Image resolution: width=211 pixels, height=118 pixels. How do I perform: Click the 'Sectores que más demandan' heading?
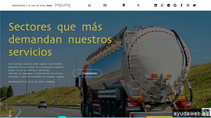click(60, 39)
